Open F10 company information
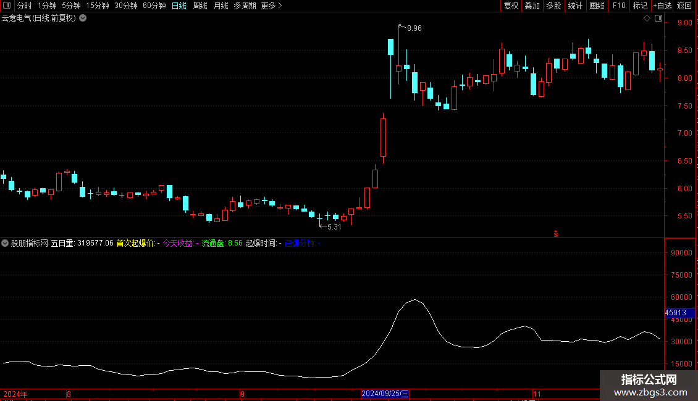Screen dimensions: 698x401 (x=619, y=6)
